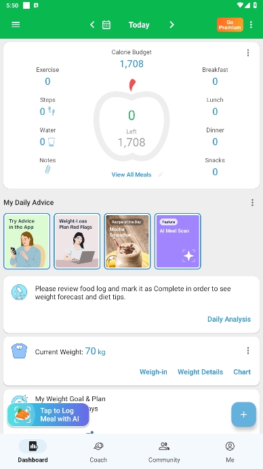Open Calorie Budget card options menu
Screen dimensions: 263x469
click(248, 53)
